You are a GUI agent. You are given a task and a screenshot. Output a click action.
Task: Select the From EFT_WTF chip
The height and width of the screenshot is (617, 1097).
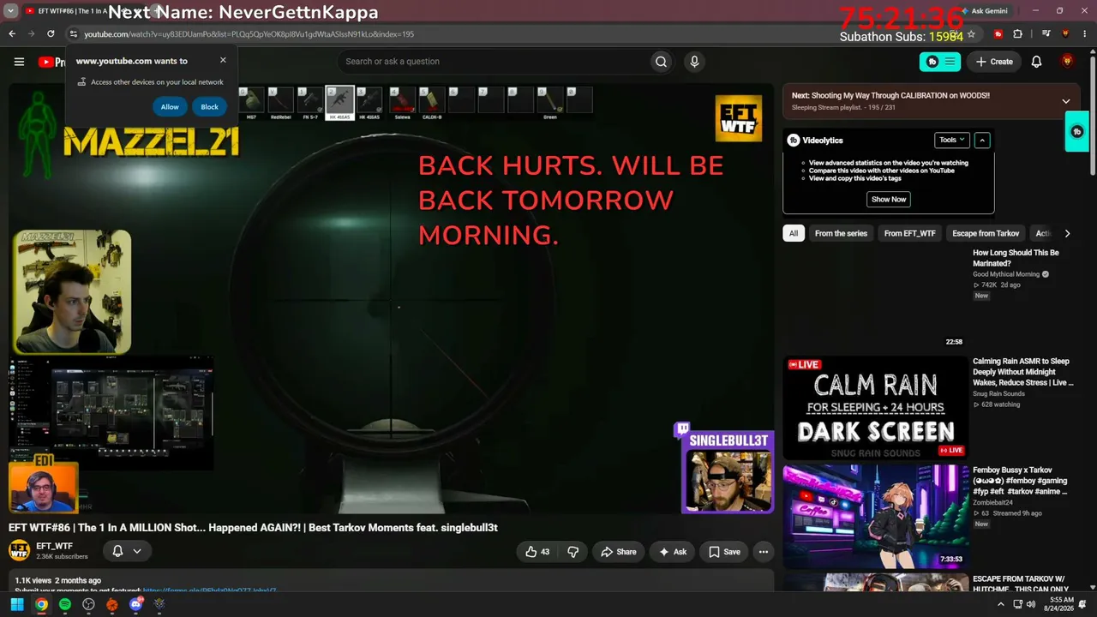tap(909, 233)
